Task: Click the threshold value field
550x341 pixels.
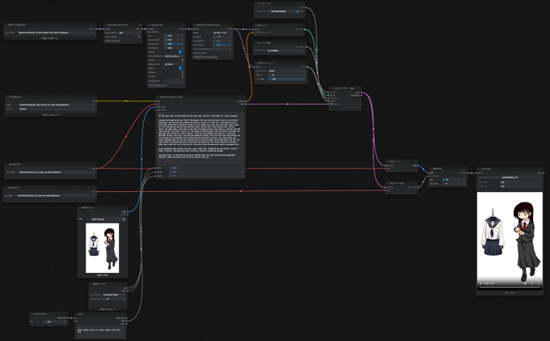Action: click(222, 36)
